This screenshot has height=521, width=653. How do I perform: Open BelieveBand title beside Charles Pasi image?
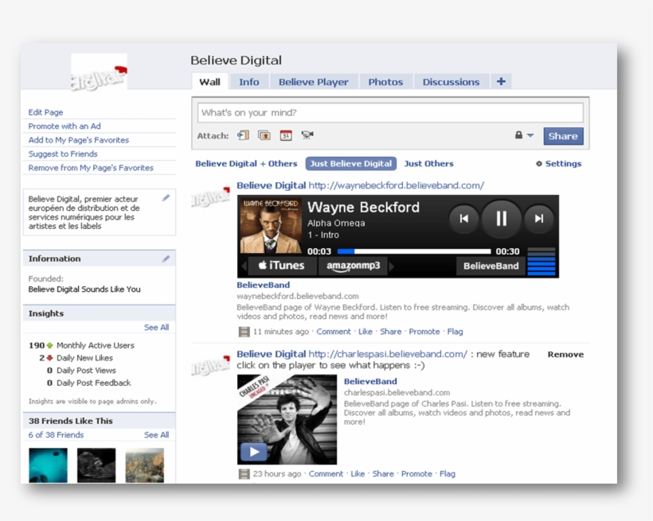click(x=370, y=381)
